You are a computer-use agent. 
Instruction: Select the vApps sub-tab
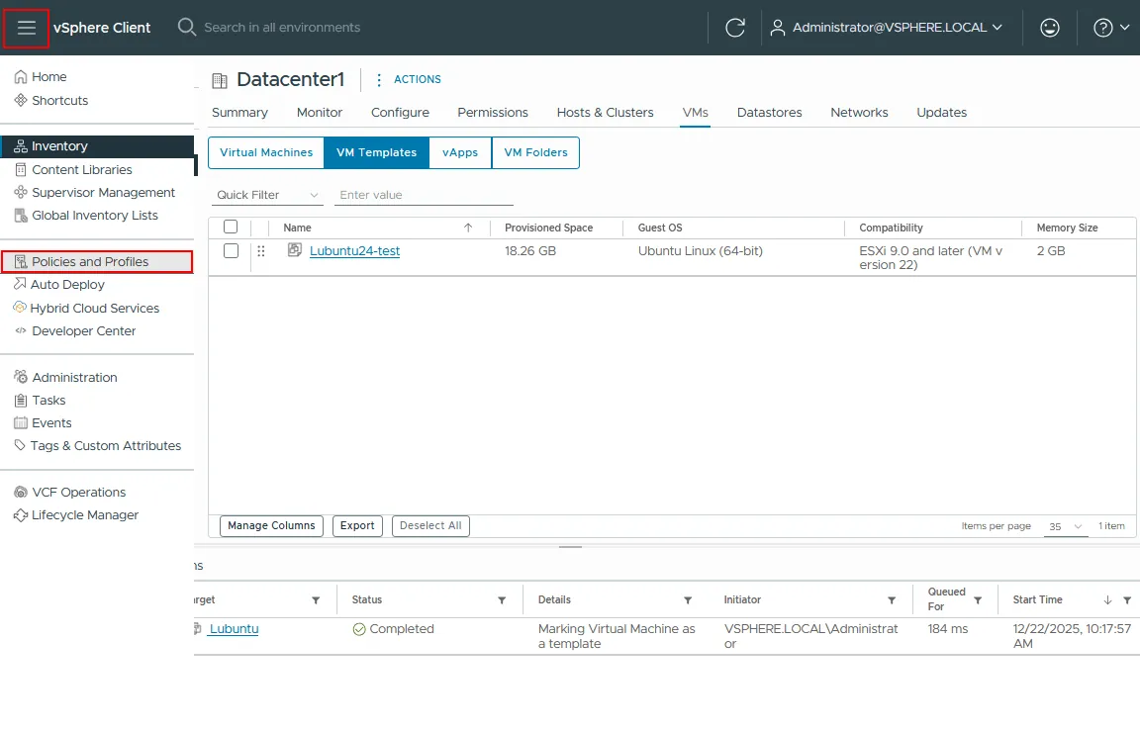[460, 152]
